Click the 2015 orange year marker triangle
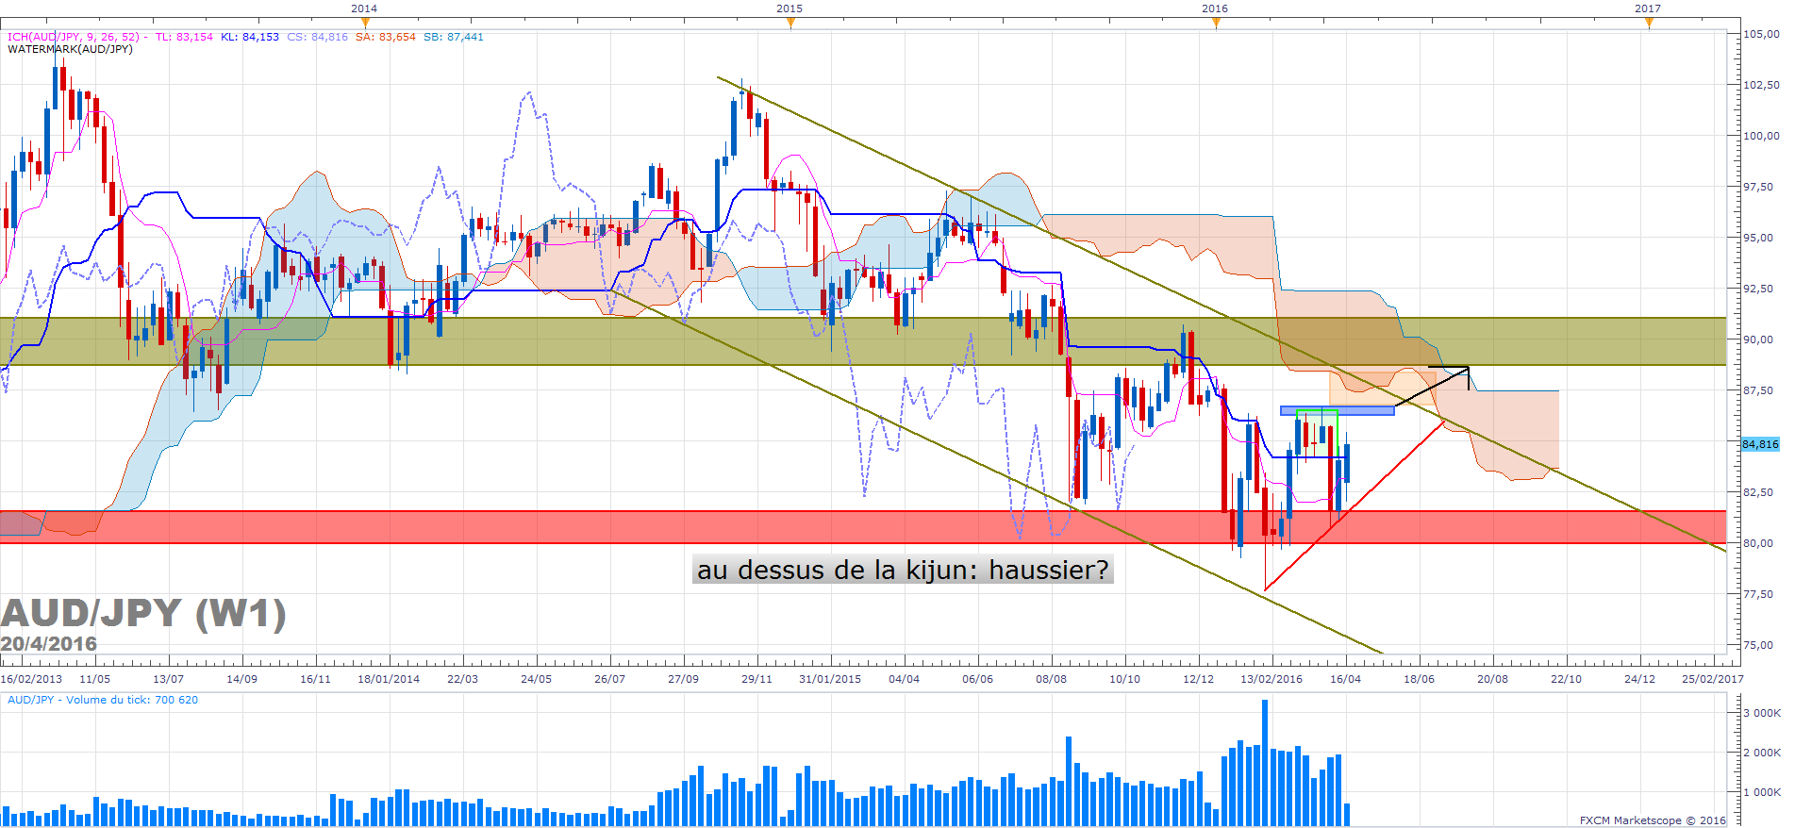 pos(790,24)
